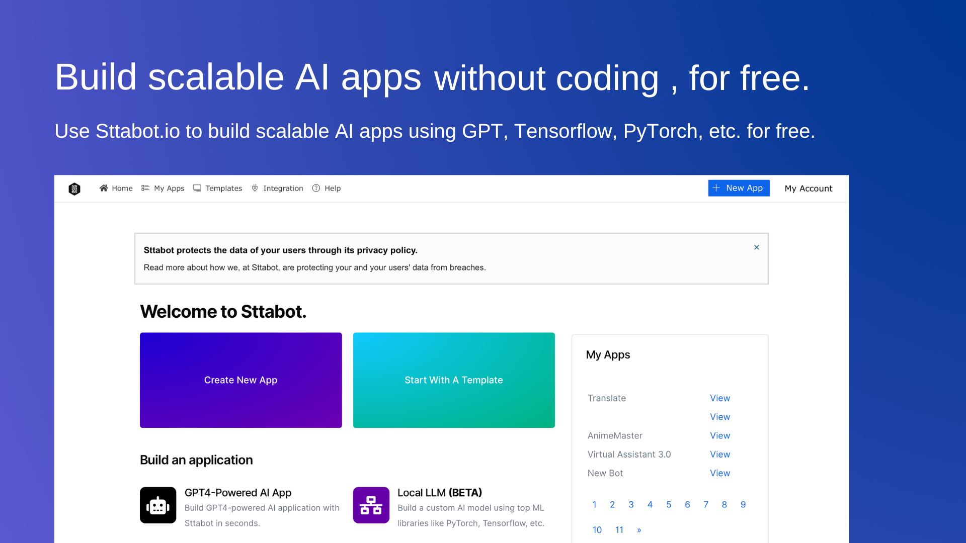Click the Home house icon
The height and width of the screenshot is (543, 966).
[x=104, y=188]
